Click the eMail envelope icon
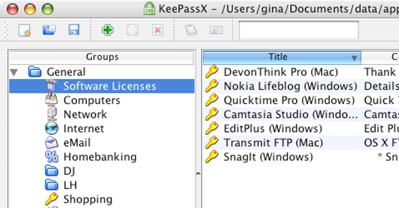Screen dimensions: 399x208 click(x=52, y=142)
